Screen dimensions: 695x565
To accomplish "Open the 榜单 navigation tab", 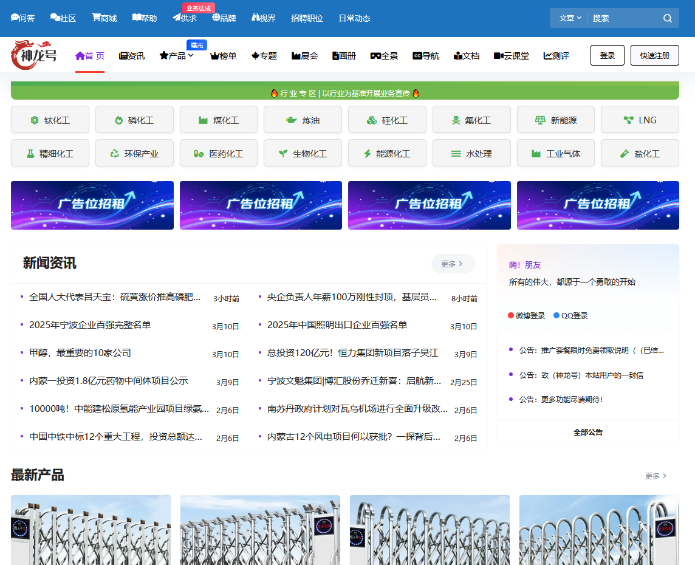I will tap(223, 56).
